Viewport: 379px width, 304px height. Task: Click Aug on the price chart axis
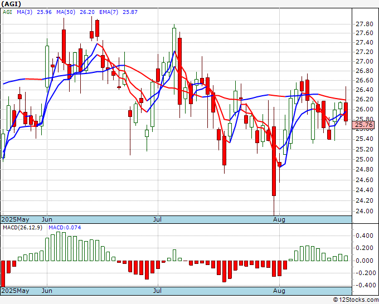tap(279, 219)
